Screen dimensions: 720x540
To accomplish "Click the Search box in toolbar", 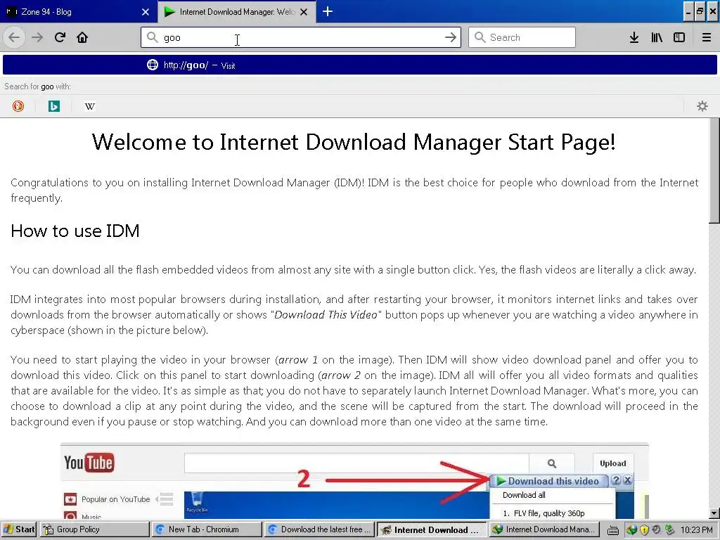I will 522,37.
